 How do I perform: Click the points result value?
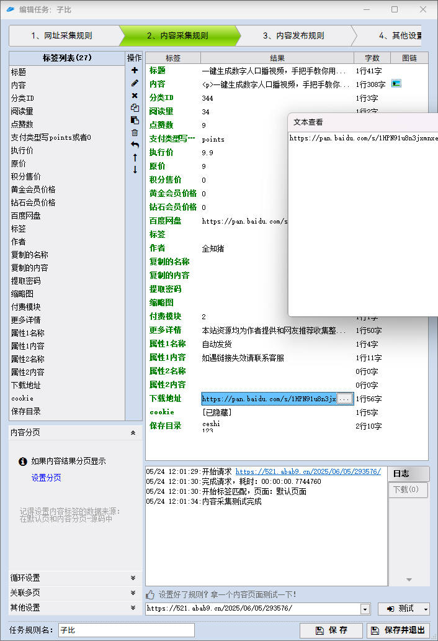tap(213, 139)
